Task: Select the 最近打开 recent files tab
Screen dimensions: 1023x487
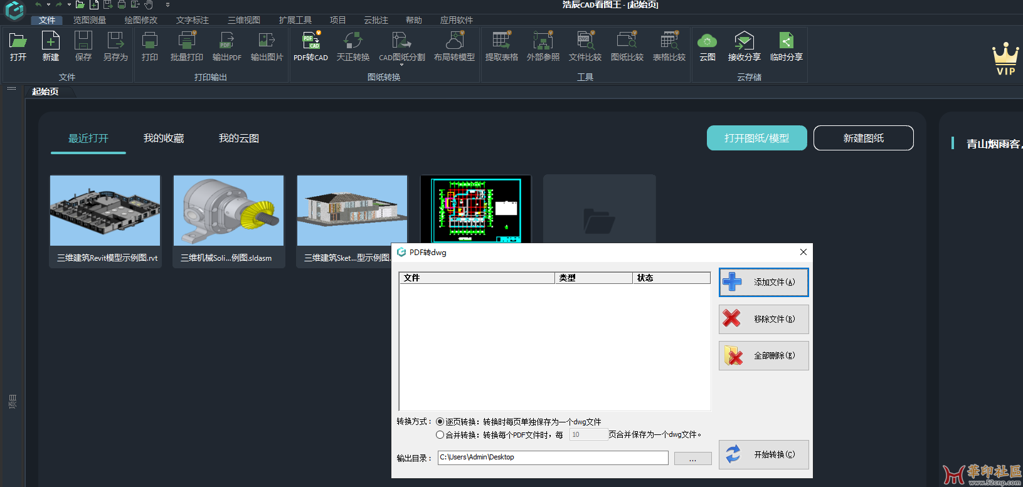Action: click(88, 139)
